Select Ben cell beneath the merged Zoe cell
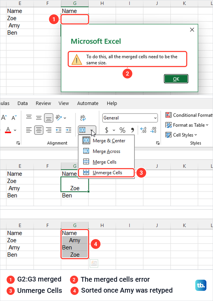213x301 pixels. pos(75,196)
